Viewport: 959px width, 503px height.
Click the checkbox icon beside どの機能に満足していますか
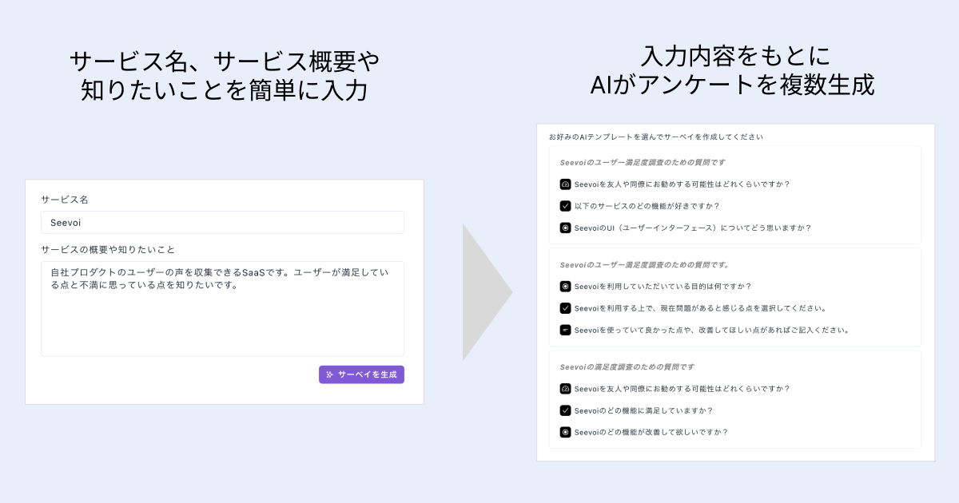[565, 410]
